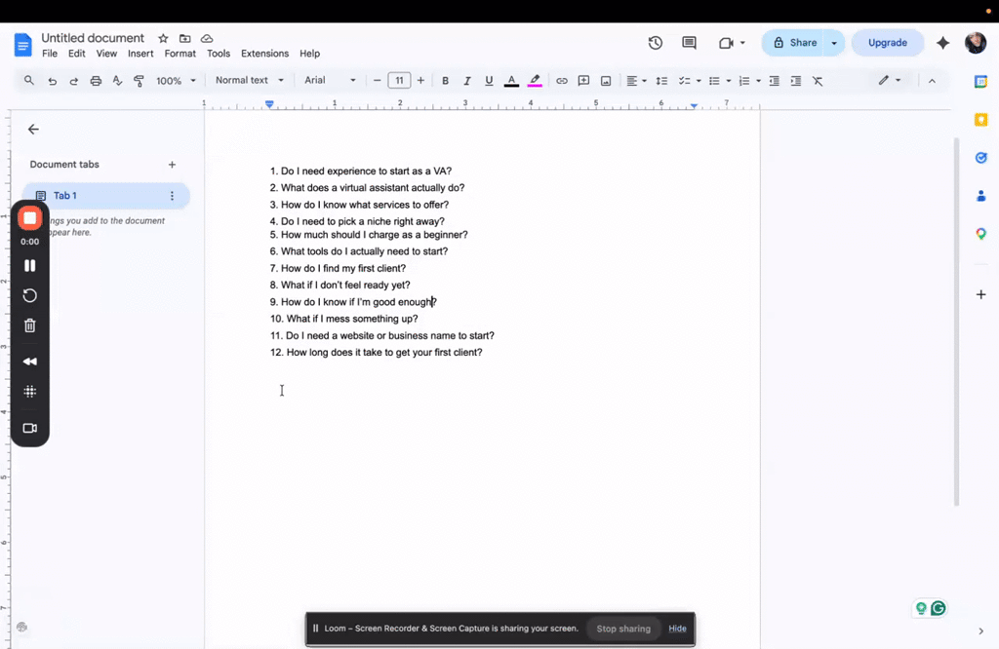Open the Share options dropdown arrow
This screenshot has height=649, width=999.
point(834,43)
